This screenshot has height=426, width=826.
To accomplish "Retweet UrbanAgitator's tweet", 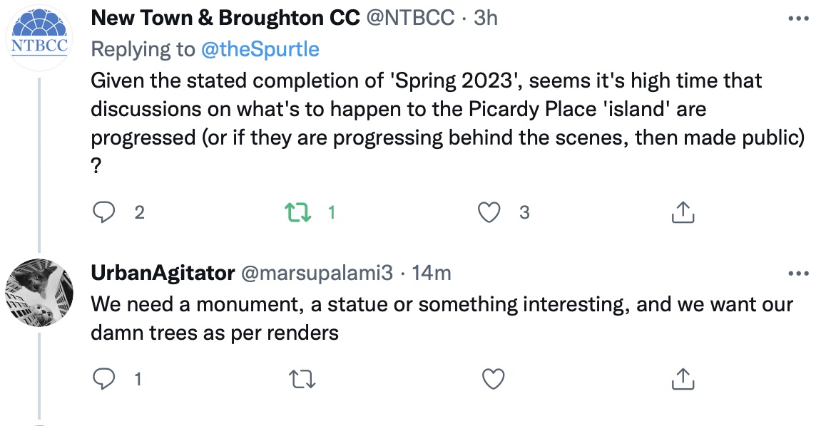I will click(302, 379).
